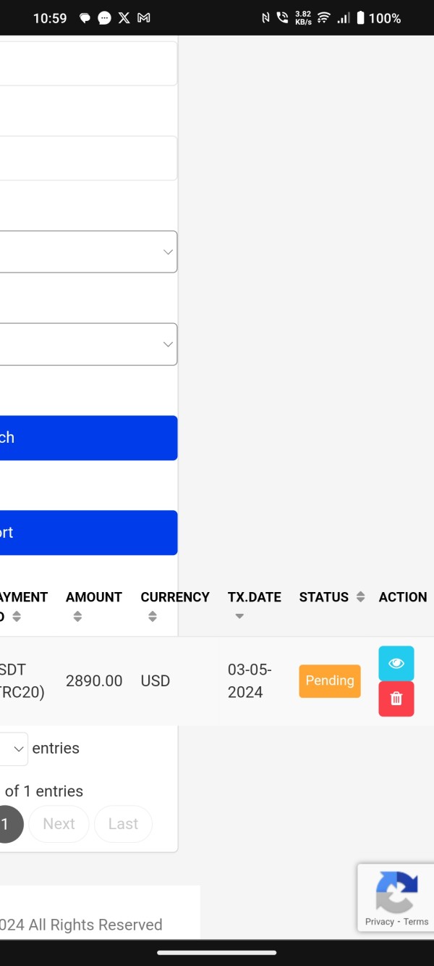This screenshot has width=434, height=966.
Task: Click the red trash delete icon
Action: pos(396,699)
